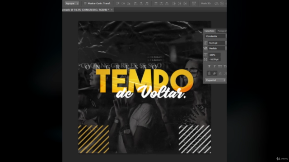Toggle All Caps (TT) text style
Screen dimensions: 289x162
[x=220, y=66]
